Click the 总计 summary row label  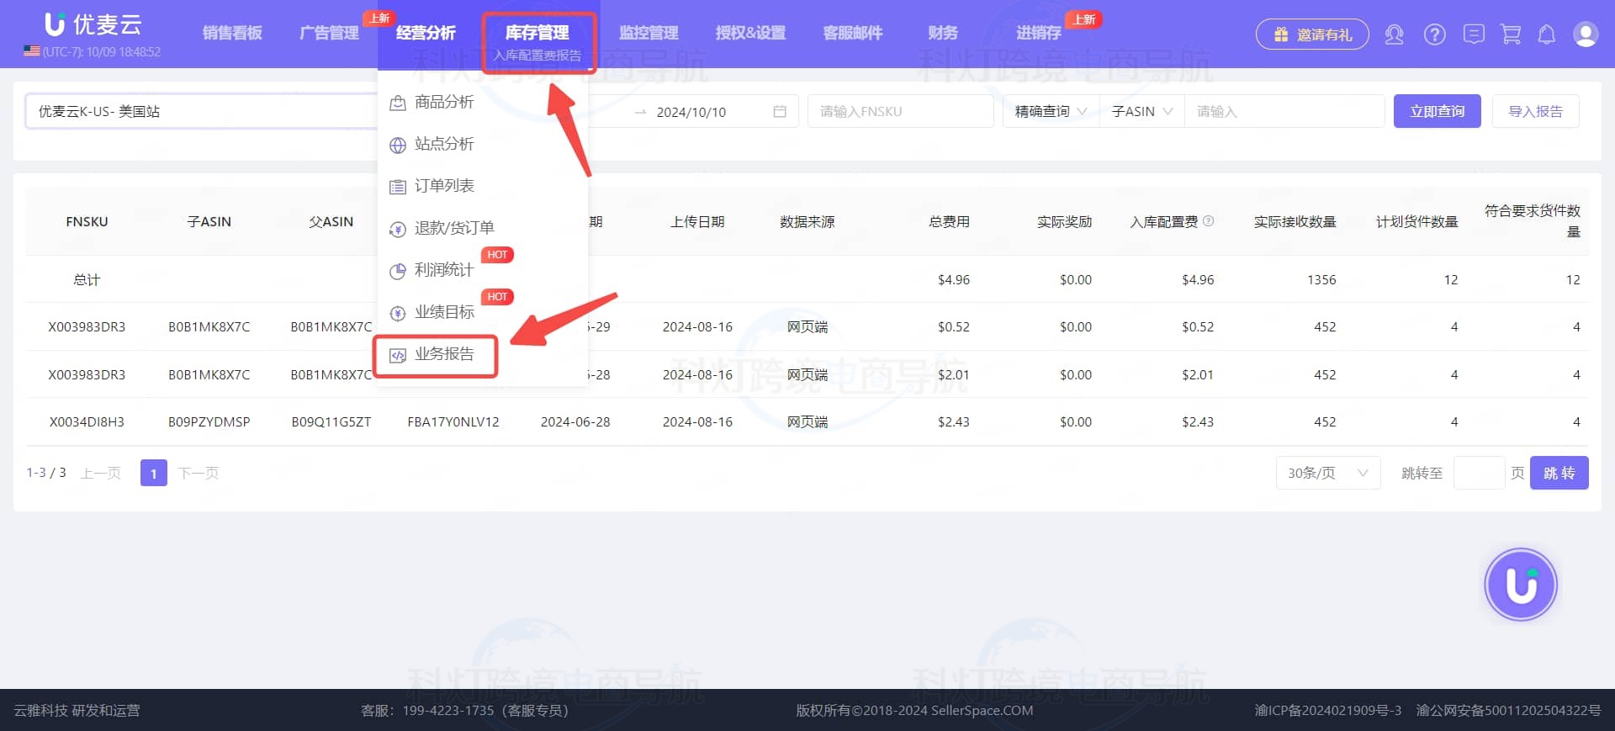coord(87,279)
